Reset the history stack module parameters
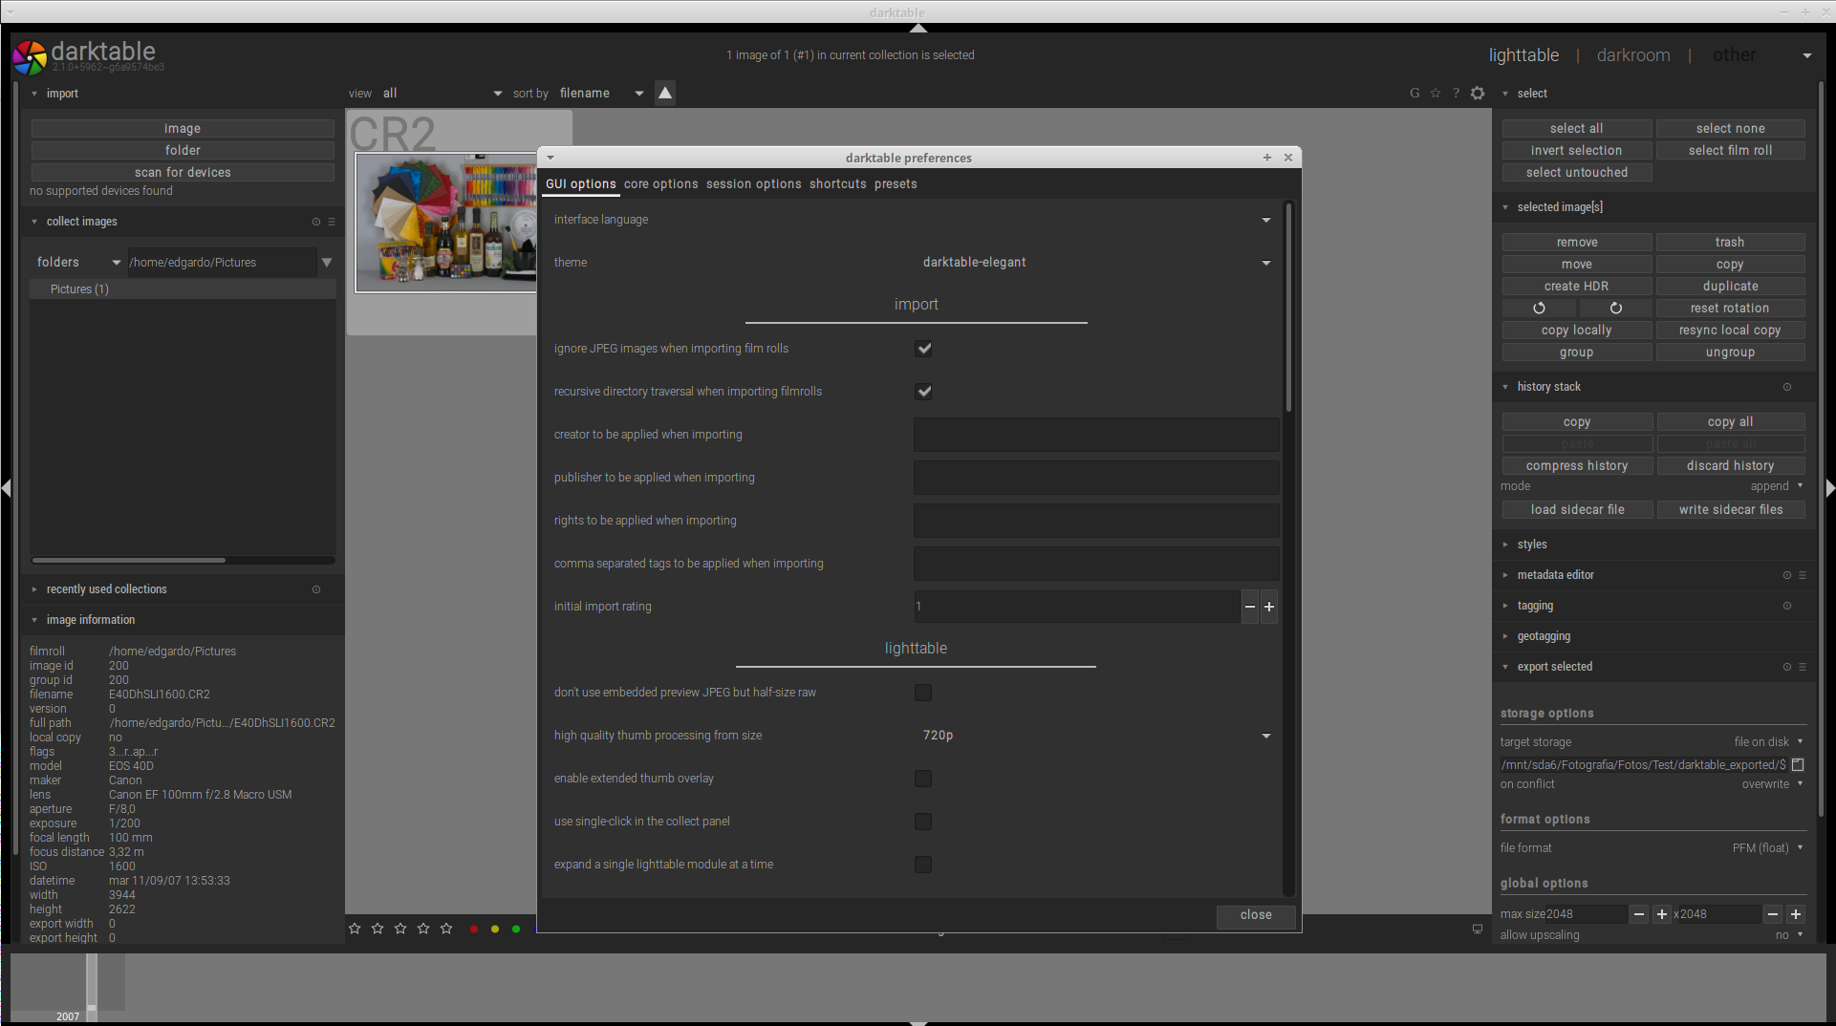Viewport: 1836px width, 1026px height. tap(1787, 387)
